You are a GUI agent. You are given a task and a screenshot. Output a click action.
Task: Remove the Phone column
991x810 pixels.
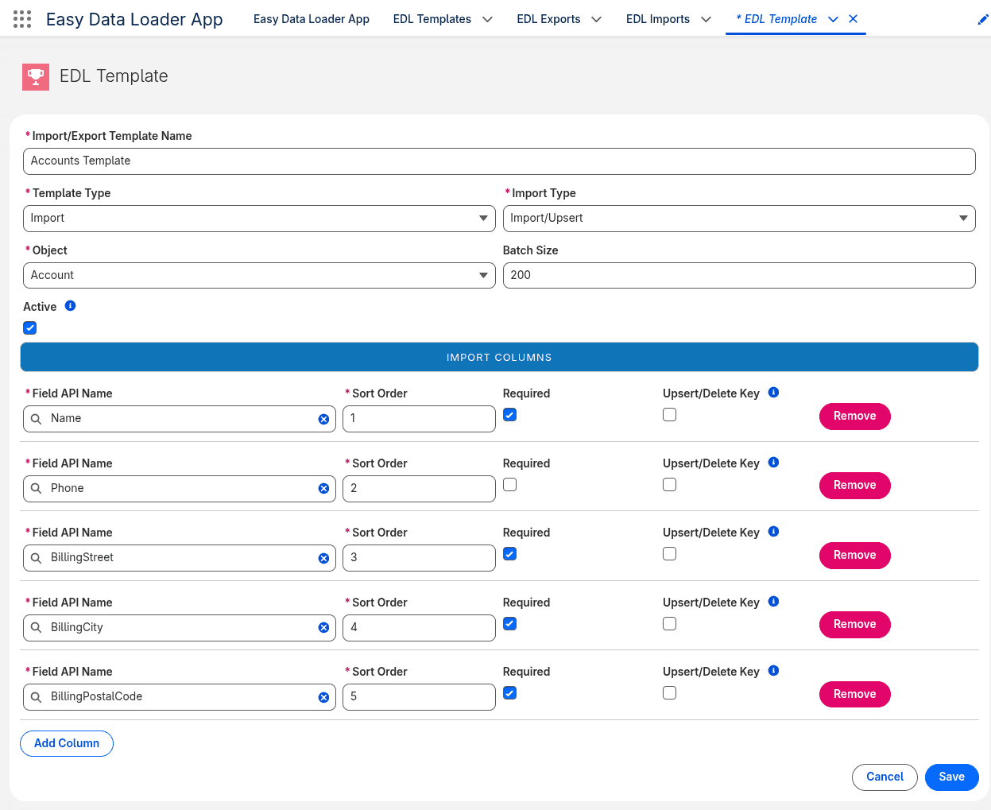tap(855, 486)
